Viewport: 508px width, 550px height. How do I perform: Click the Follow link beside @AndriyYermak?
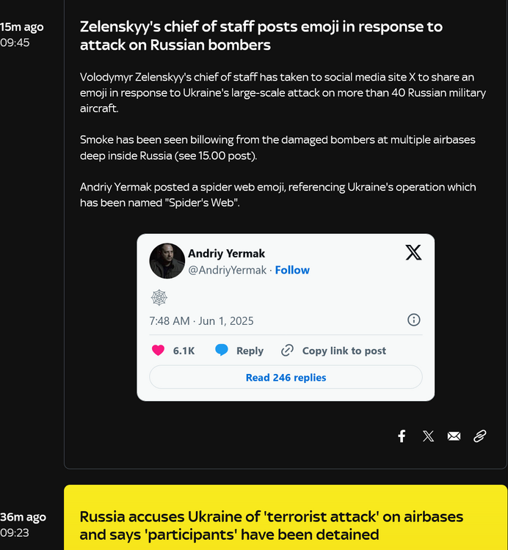[x=292, y=270]
